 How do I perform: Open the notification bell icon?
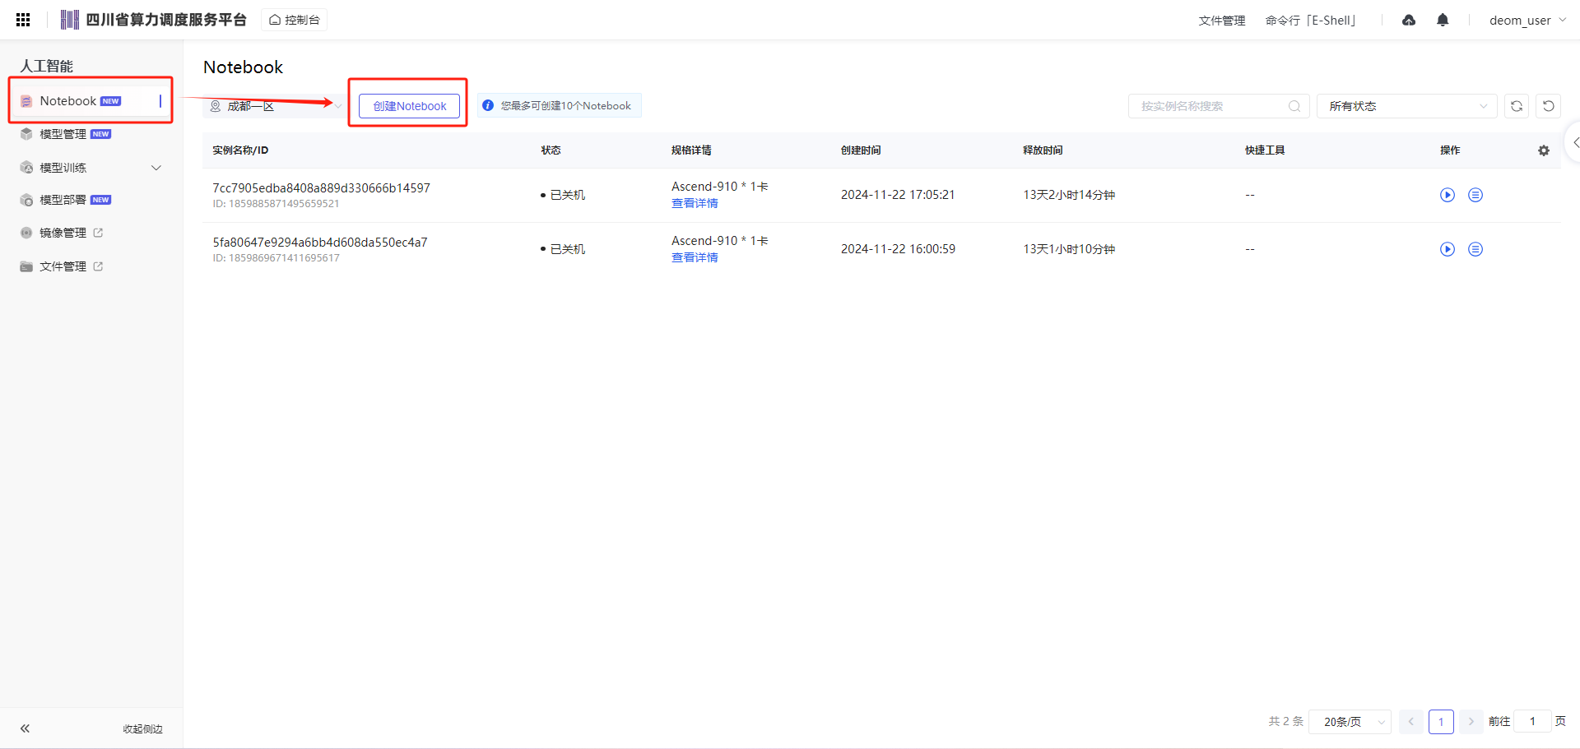tap(1443, 20)
